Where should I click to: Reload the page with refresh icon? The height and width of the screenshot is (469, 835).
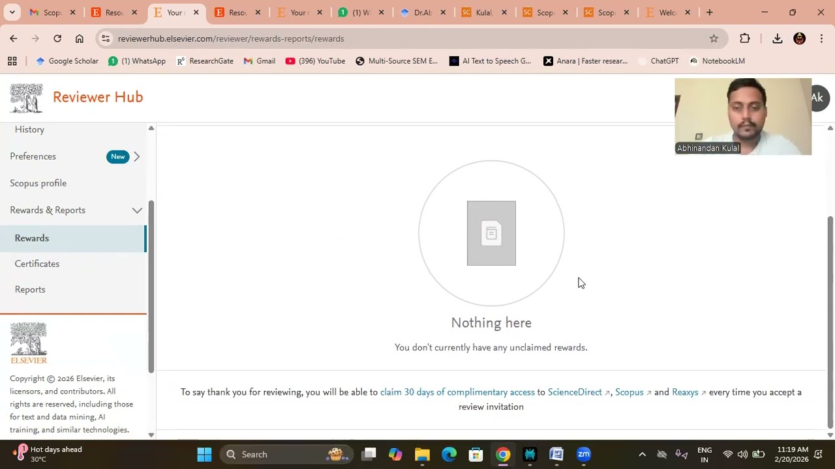[x=57, y=38]
